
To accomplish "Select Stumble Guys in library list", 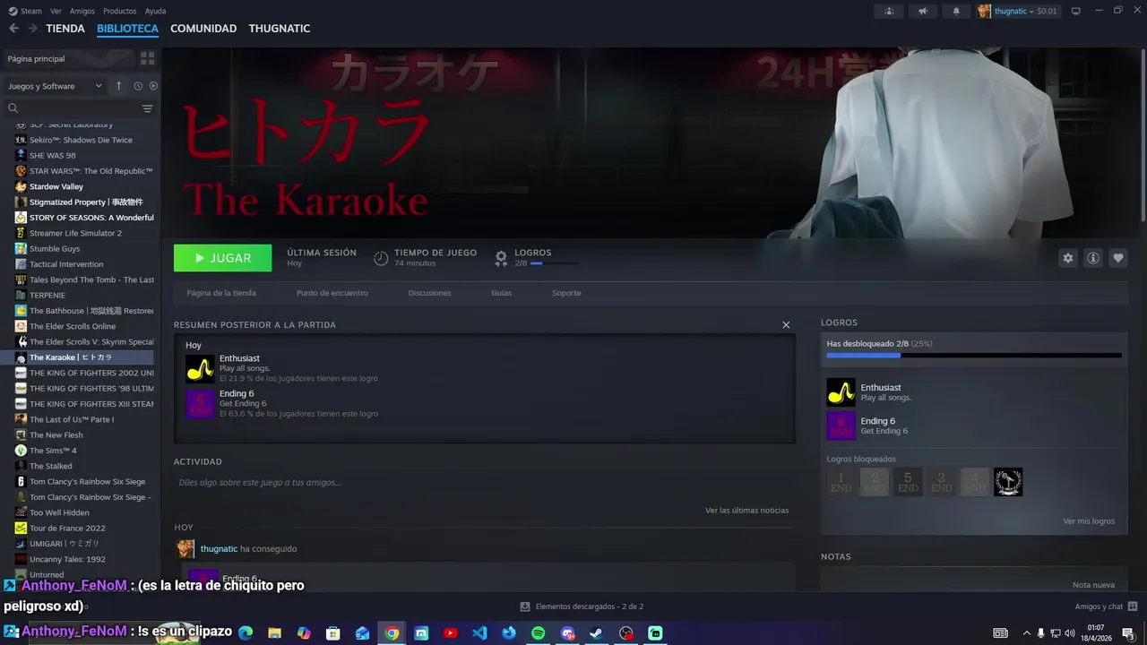I will pos(55,249).
